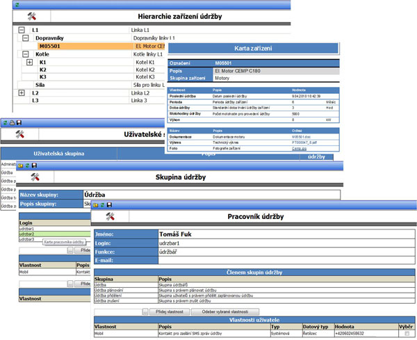Select the Síla tree item
Screen dimensions: 417x340
[40, 85]
